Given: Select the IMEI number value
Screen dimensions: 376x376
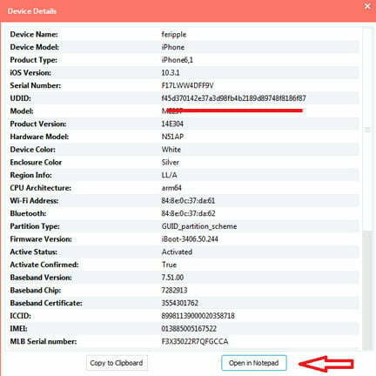Looking at the screenshot, I should (x=189, y=329).
